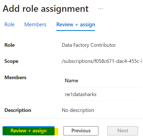Switch to the Role tab
The image size is (143, 140).
click(9, 25)
